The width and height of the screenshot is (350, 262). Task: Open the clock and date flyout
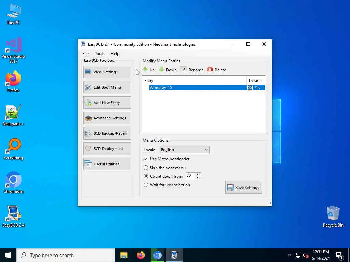pyautogui.click(x=321, y=255)
